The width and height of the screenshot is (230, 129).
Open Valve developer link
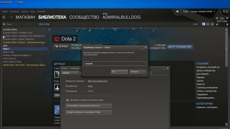coord(90,86)
